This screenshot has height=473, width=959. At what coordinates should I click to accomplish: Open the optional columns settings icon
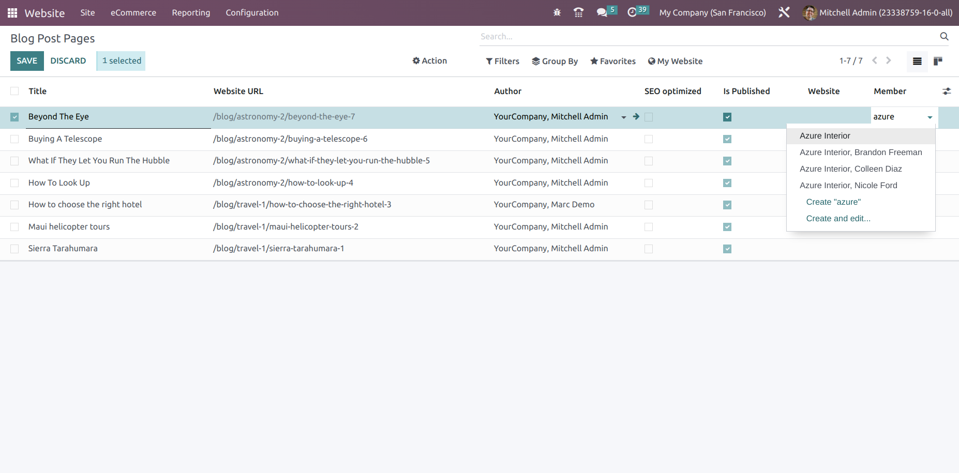tap(947, 91)
